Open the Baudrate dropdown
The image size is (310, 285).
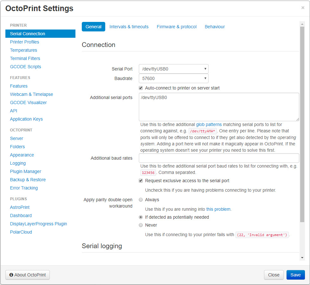174,78
